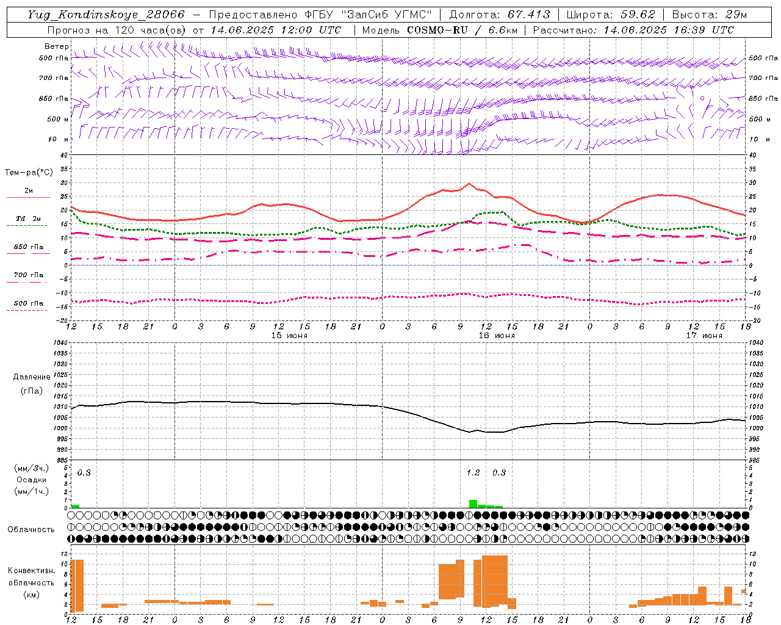Select the provider text ФГБУ "ЗапСиб УГМС"

coord(368,15)
